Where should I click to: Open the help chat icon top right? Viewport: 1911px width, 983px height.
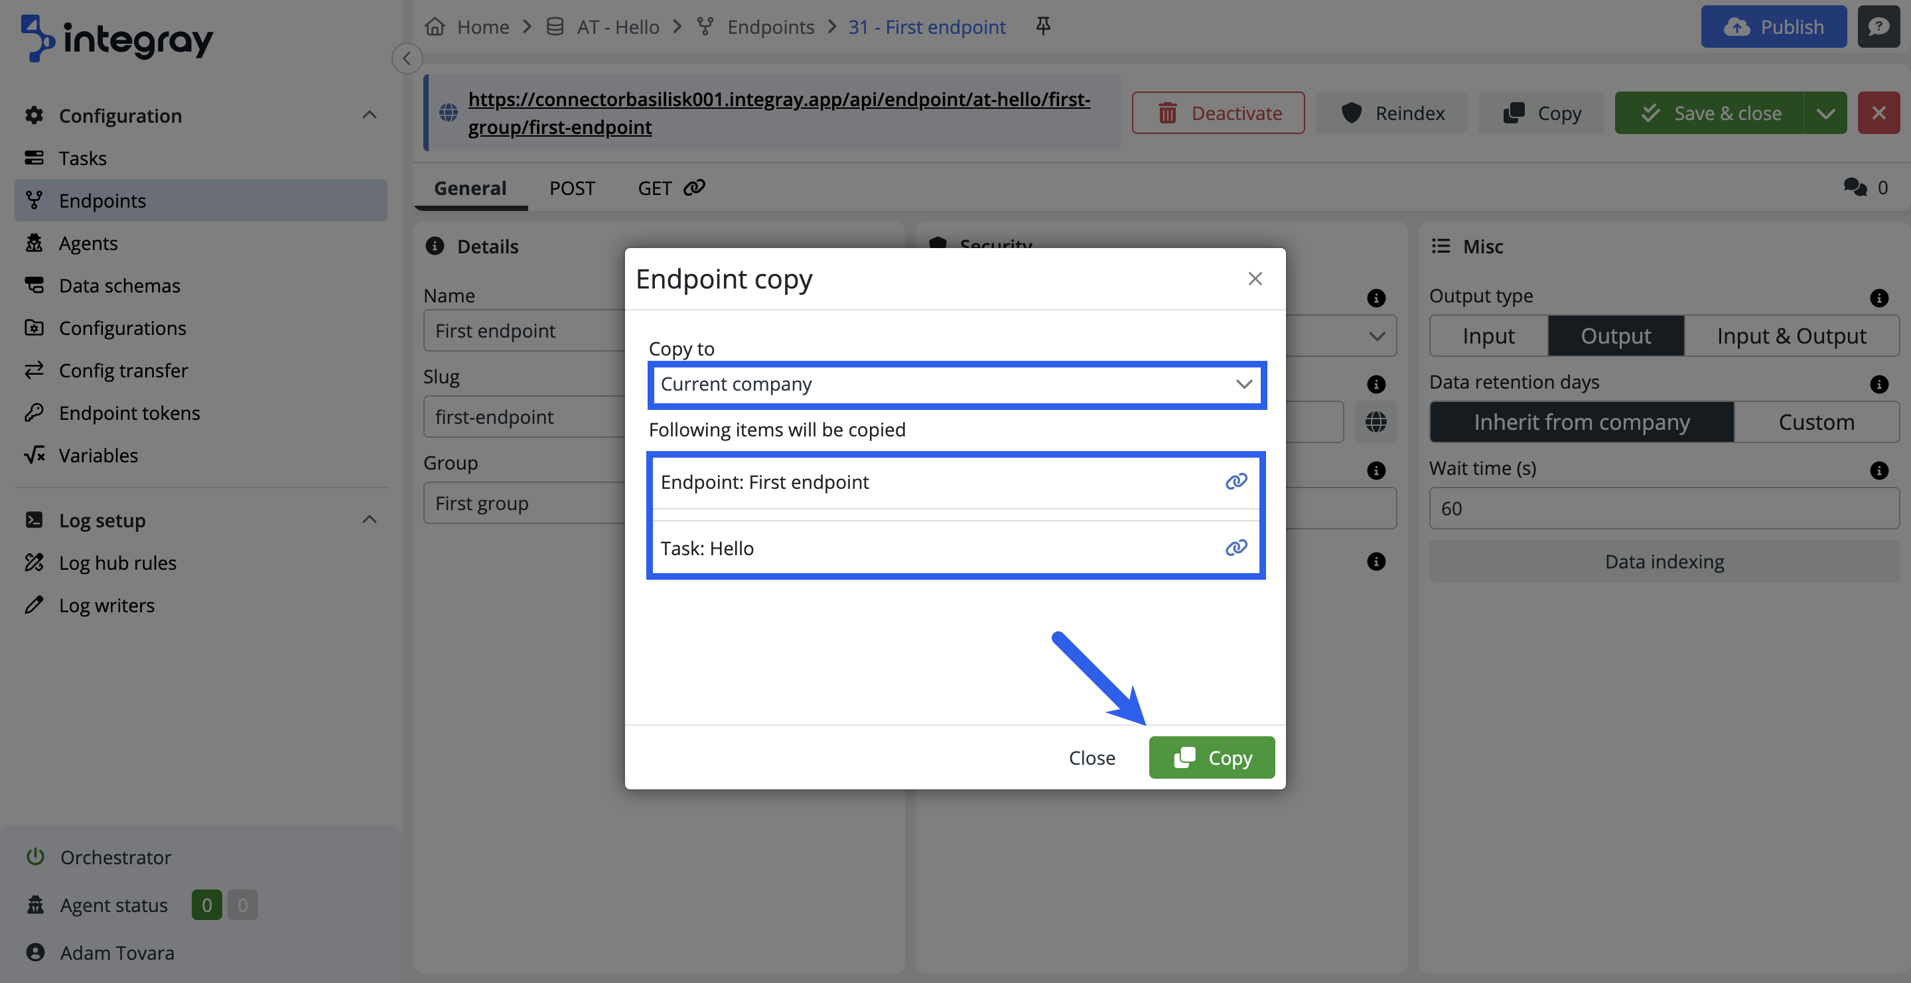pyautogui.click(x=1878, y=27)
